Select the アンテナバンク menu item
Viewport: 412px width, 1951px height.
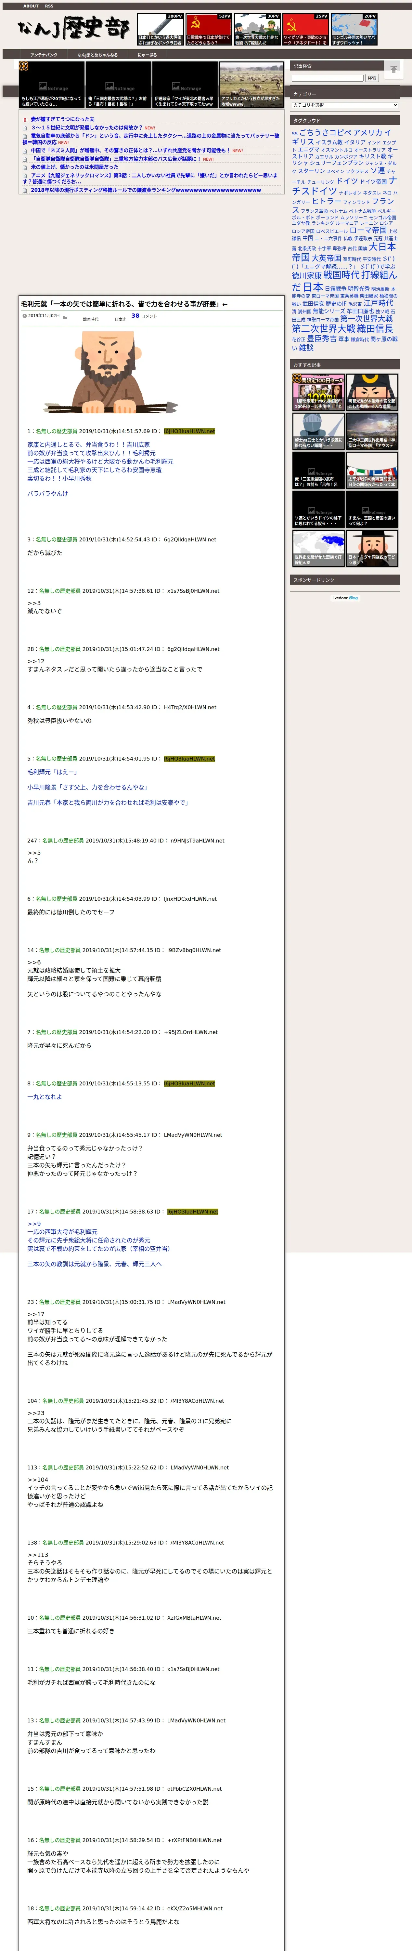pyautogui.click(x=43, y=55)
